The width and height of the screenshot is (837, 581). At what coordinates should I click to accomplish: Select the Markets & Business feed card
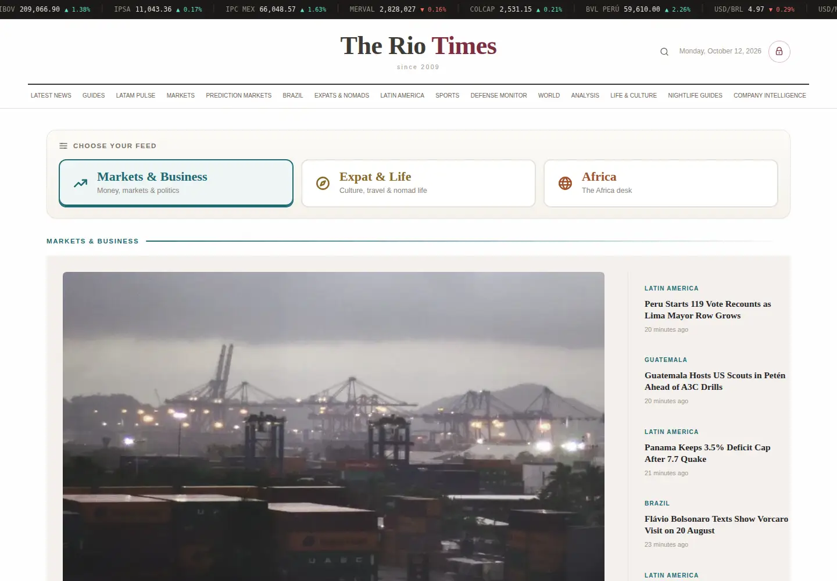coord(176,183)
